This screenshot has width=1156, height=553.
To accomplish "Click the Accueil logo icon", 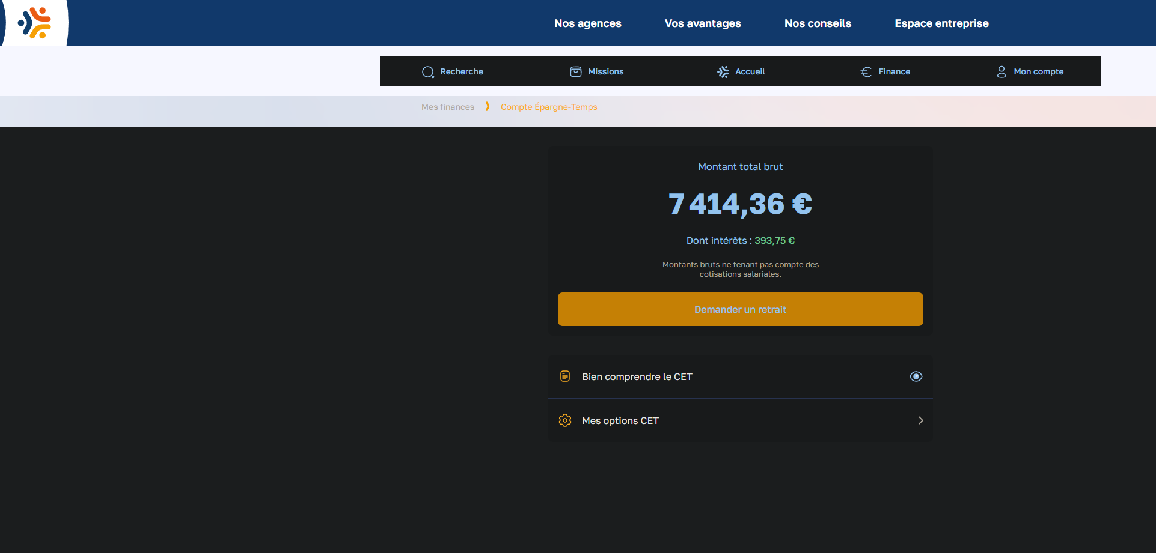I will pyautogui.click(x=723, y=72).
